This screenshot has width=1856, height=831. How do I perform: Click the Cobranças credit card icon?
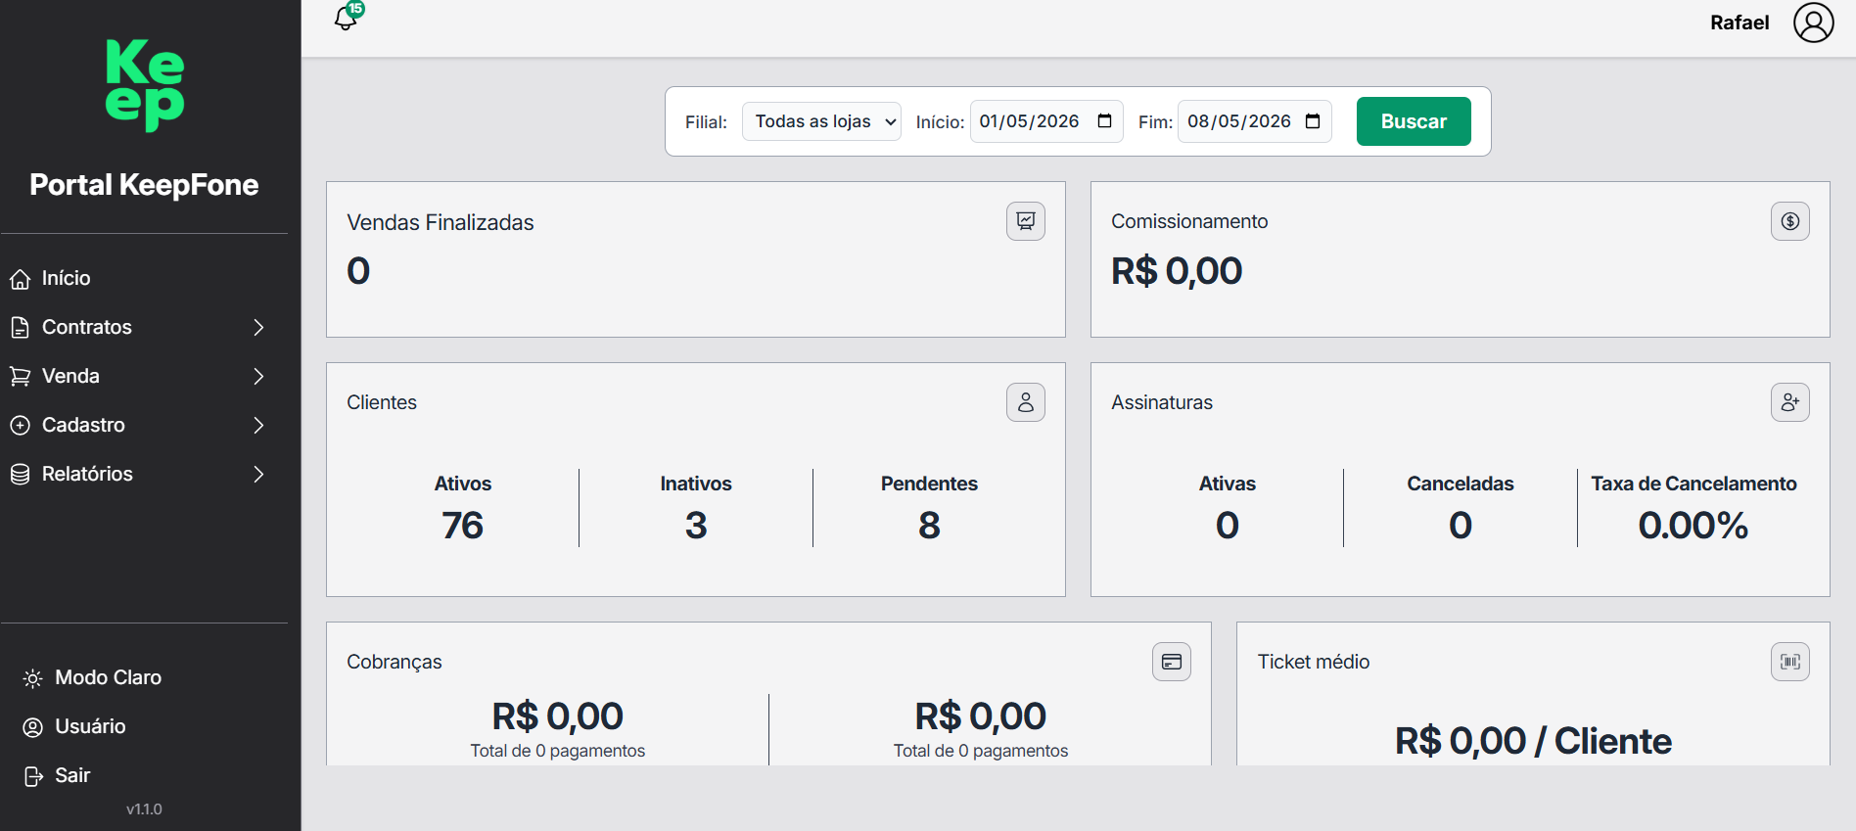coord(1171,662)
